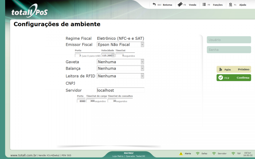Focus the Usuário input field
Viewport: 255px width, 159px height.
[229, 40]
